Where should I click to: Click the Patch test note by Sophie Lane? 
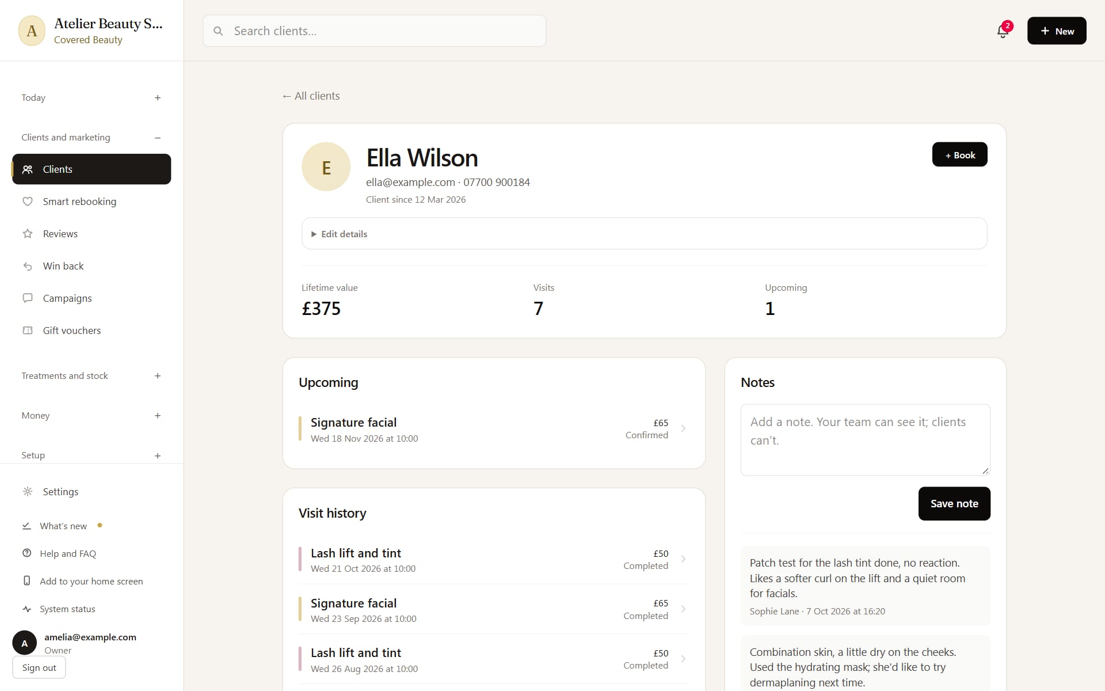(x=865, y=586)
